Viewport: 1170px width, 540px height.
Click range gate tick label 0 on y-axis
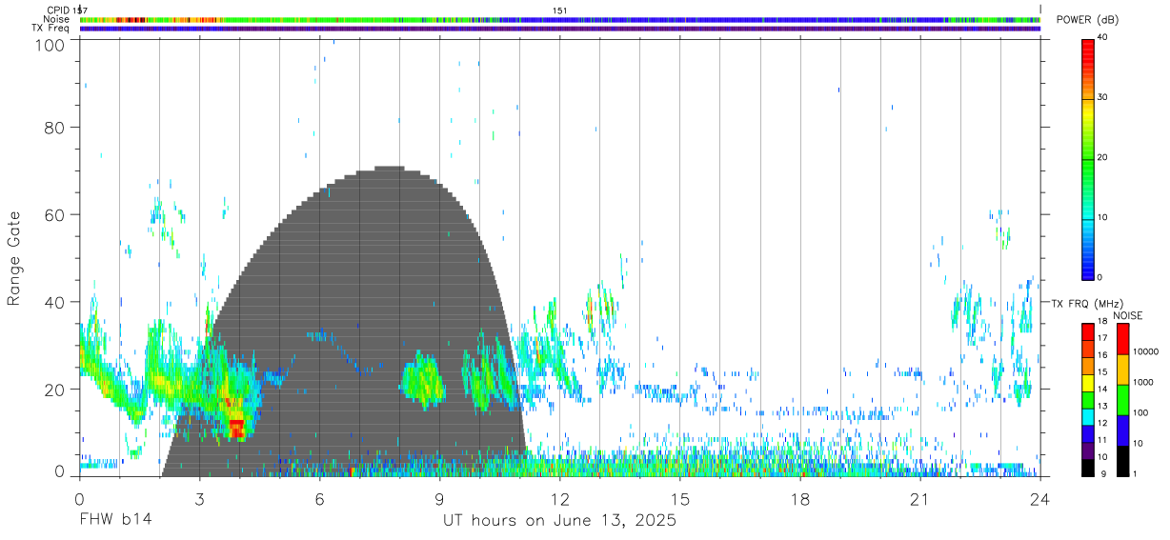[59, 470]
